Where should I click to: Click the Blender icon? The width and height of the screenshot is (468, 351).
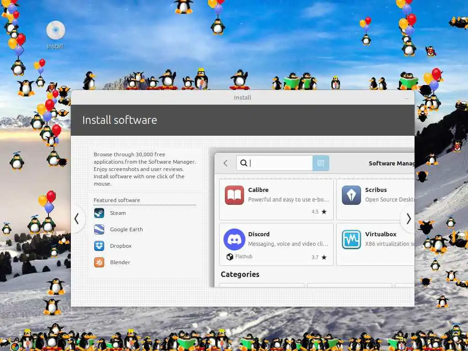[x=99, y=262]
